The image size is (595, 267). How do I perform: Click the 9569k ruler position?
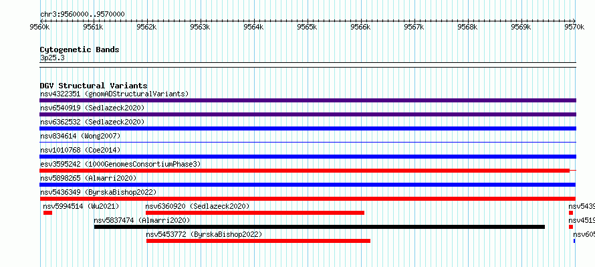pyautogui.click(x=521, y=27)
